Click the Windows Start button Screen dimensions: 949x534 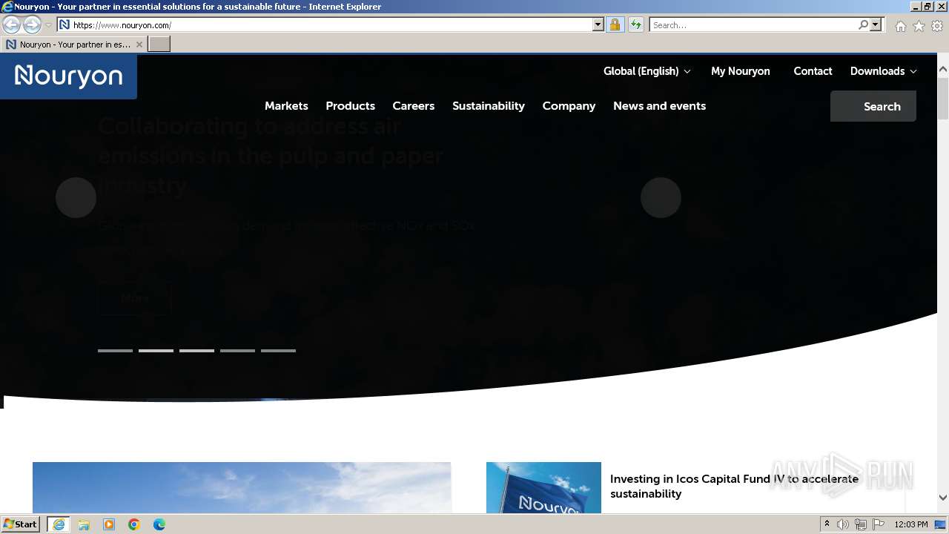pyautogui.click(x=21, y=524)
